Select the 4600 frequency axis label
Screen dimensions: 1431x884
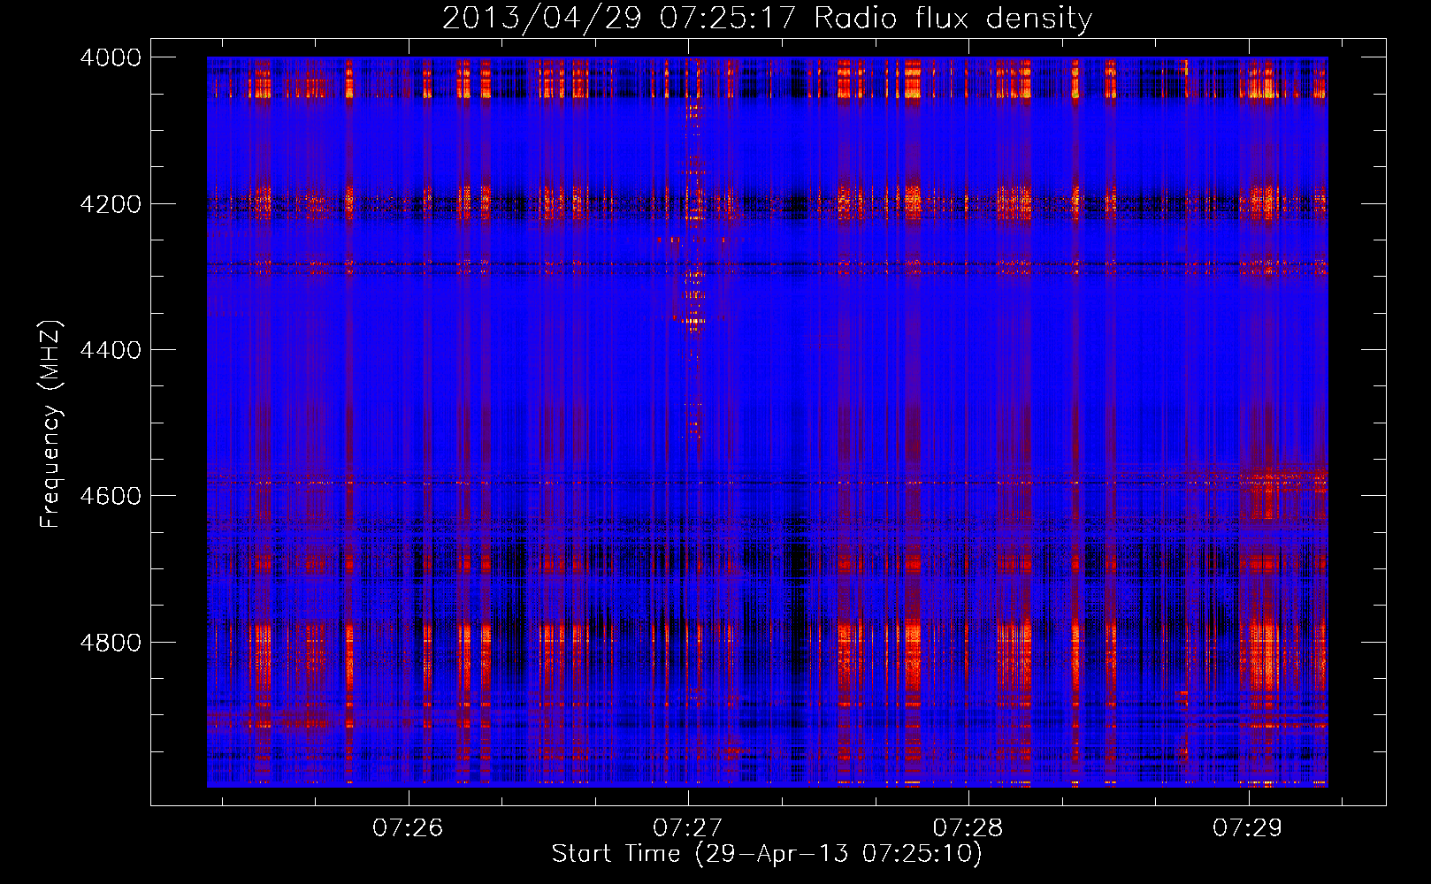111,496
